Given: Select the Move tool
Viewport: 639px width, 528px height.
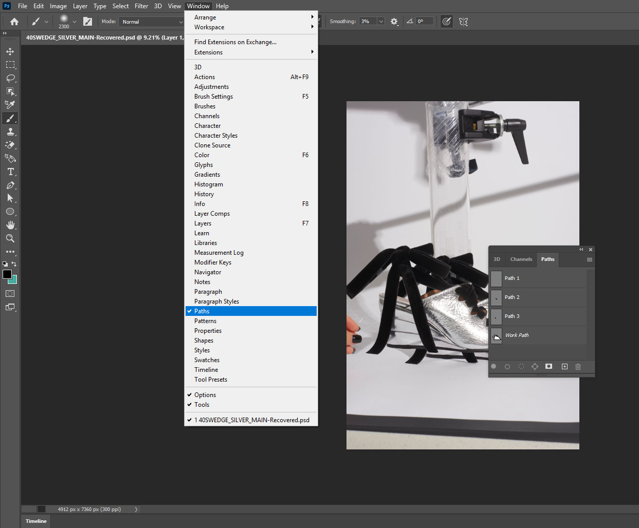Looking at the screenshot, I should coord(10,51).
